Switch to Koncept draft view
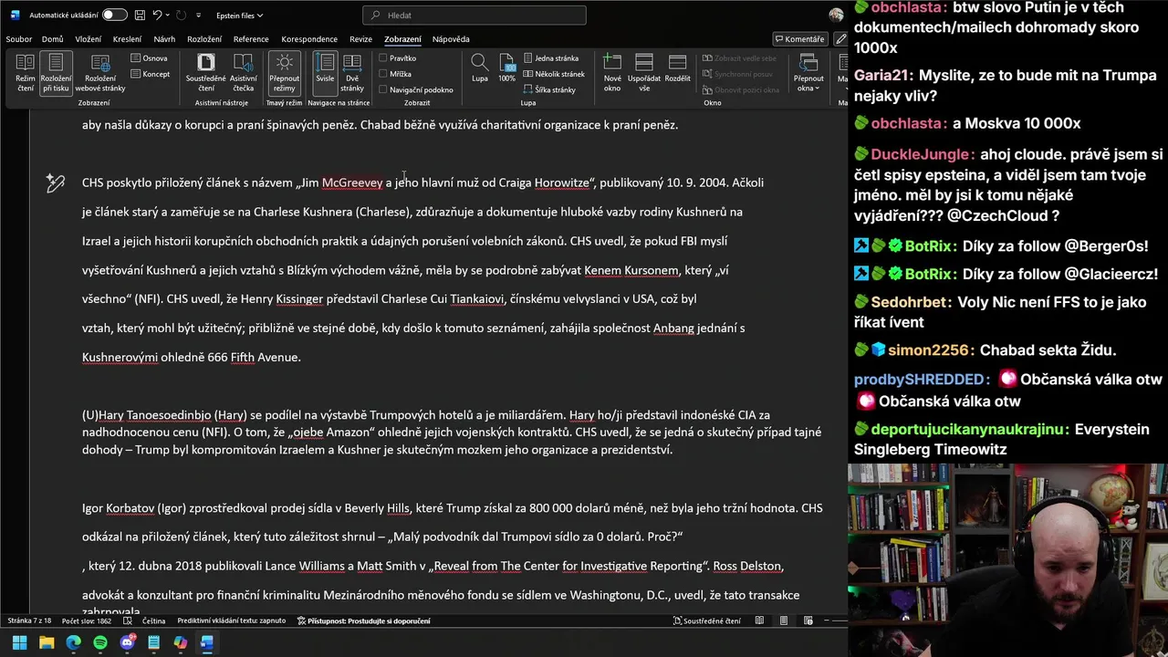 [151, 74]
